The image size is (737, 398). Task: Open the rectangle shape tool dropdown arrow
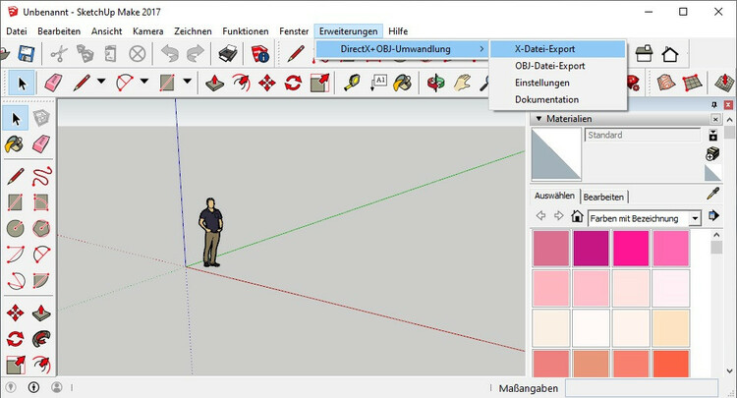[x=187, y=82]
